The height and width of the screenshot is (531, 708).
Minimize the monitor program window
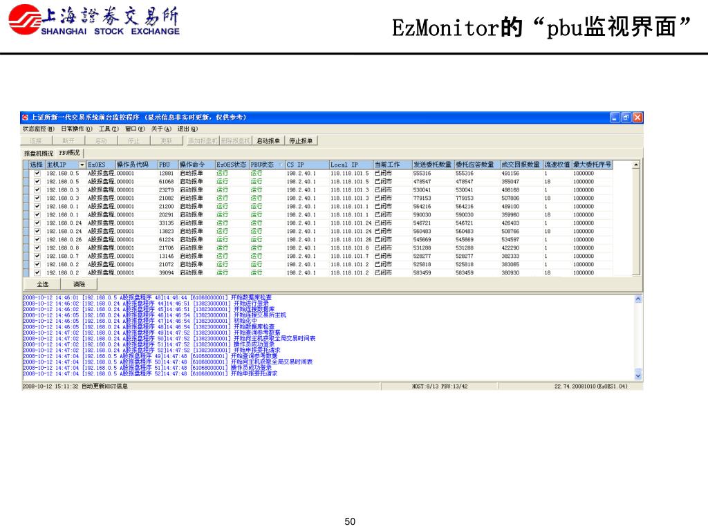[x=615, y=118]
